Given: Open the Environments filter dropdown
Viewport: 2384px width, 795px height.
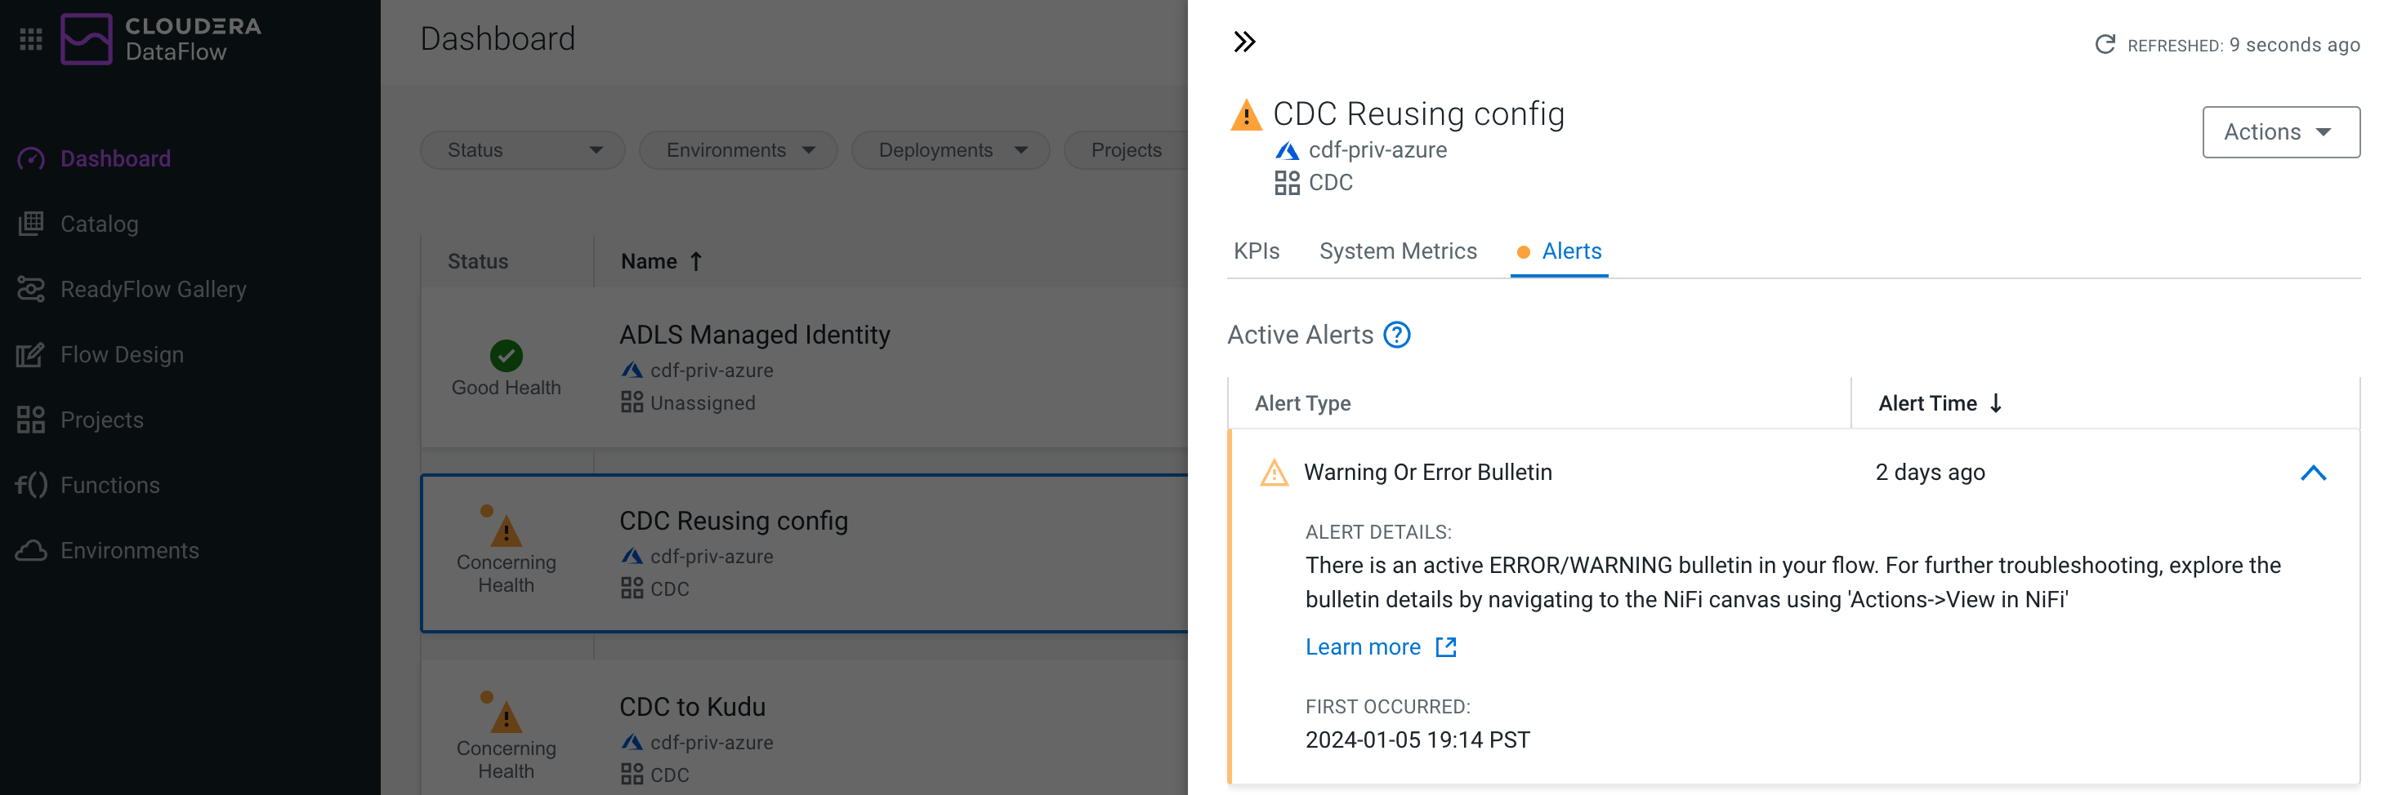Looking at the screenshot, I should coord(738,149).
